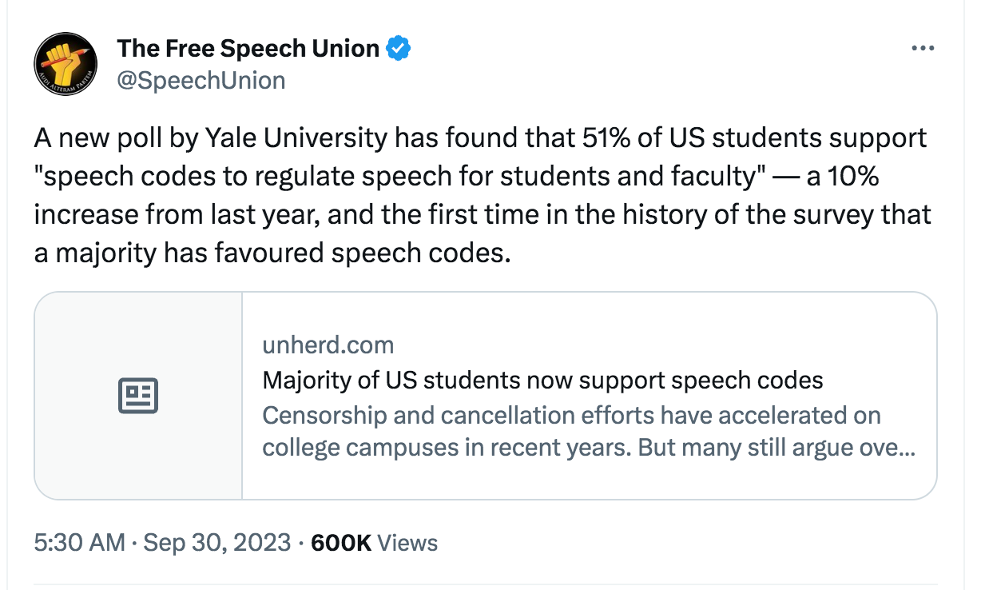981x590 pixels.
Task: Click the truncated ellipsis ending card description
Action: 906,448
